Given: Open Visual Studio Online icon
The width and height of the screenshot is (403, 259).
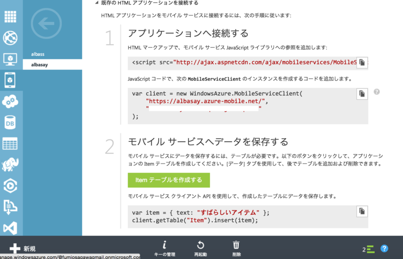Looking at the screenshot, I should click(x=10, y=228).
